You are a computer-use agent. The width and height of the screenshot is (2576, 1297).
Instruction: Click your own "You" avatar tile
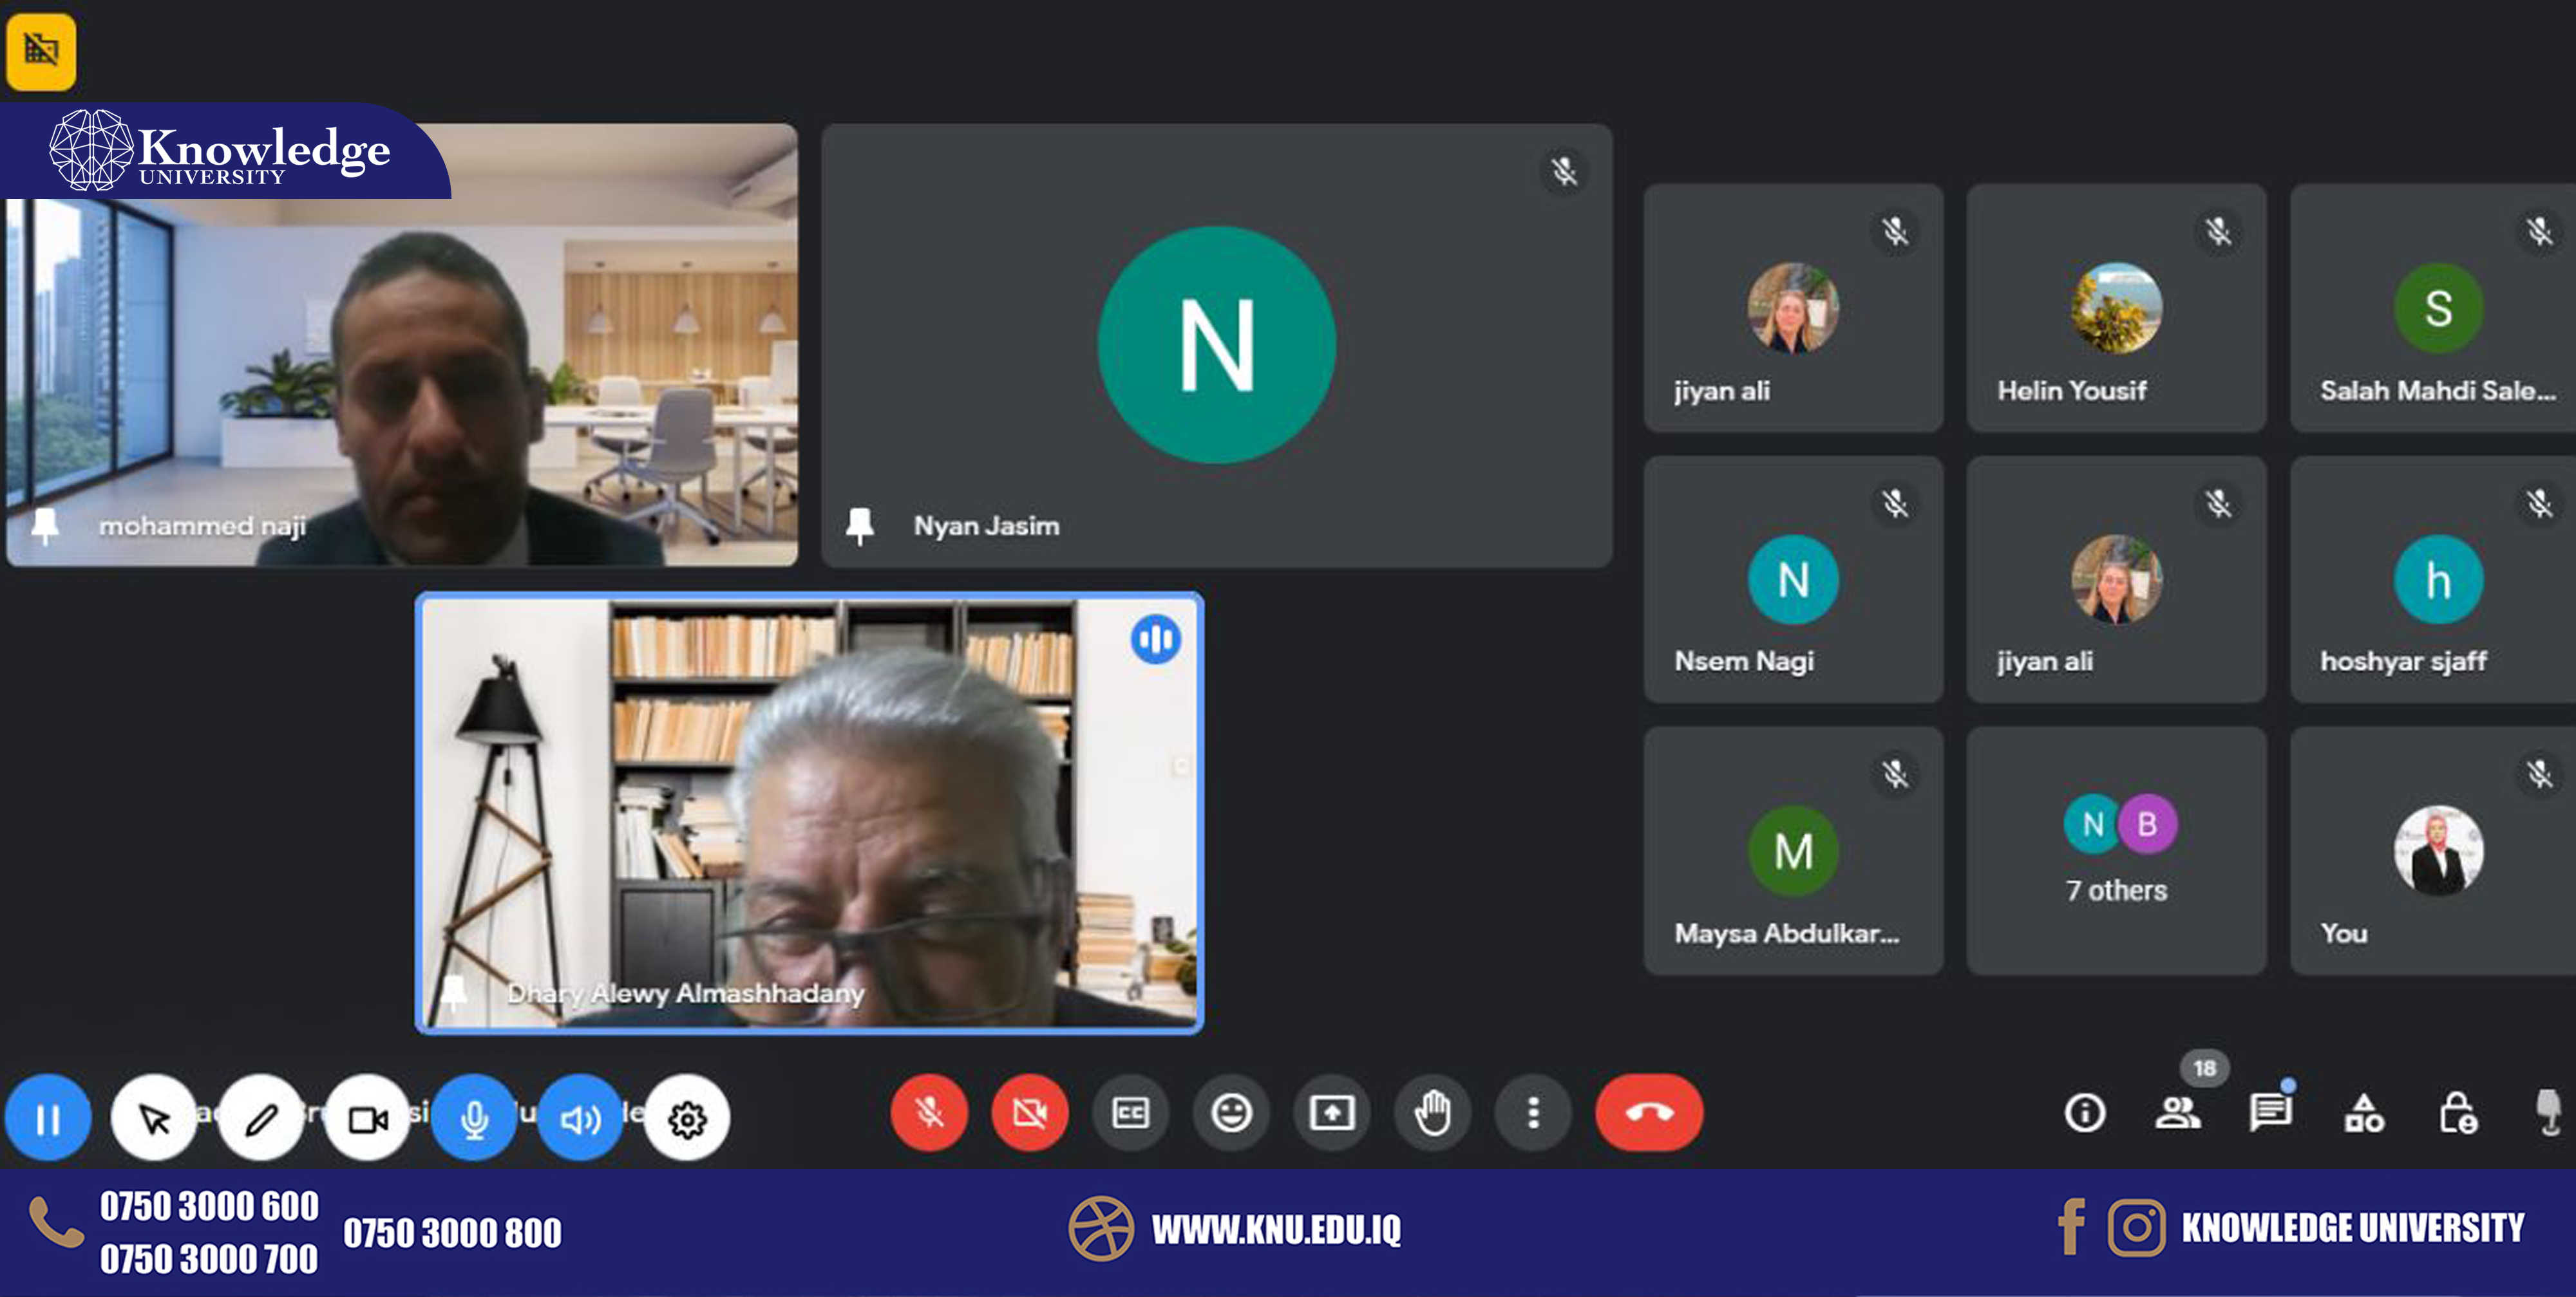pyautogui.click(x=2438, y=850)
